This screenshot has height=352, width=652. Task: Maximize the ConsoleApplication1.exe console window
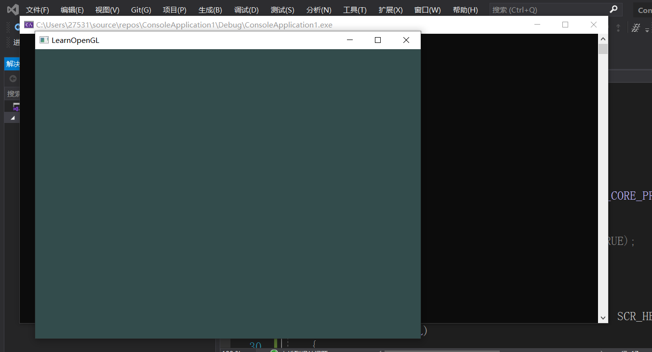(x=565, y=25)
